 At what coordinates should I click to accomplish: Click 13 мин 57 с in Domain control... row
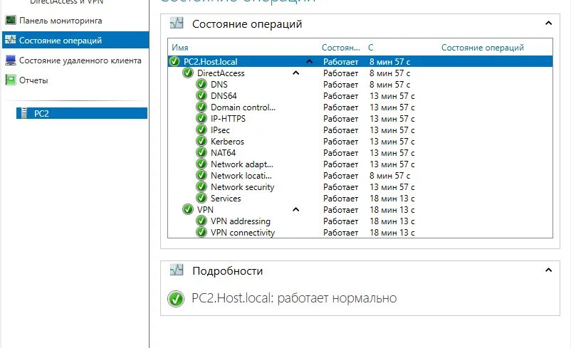coord(392,107)
